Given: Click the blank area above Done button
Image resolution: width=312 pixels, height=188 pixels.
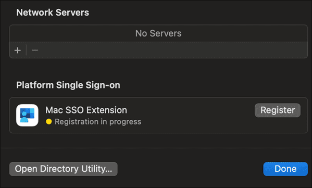Looking at the screenshot, I should (285, 155).
